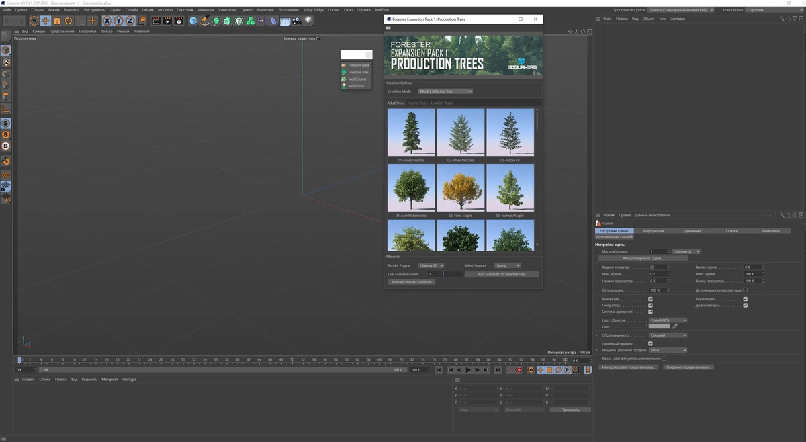Viewport: 806px width, 442px height.
Task: Go to end of animation
Action: pyautogui.click(x=498, y=370)
